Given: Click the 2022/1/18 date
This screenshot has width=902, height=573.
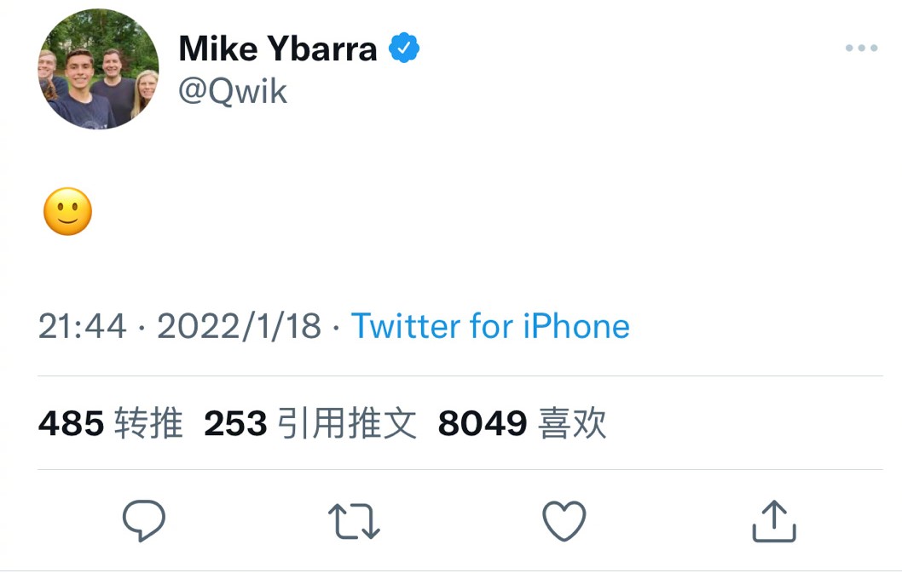Looking at the screenshot, I should coord(240,326).
